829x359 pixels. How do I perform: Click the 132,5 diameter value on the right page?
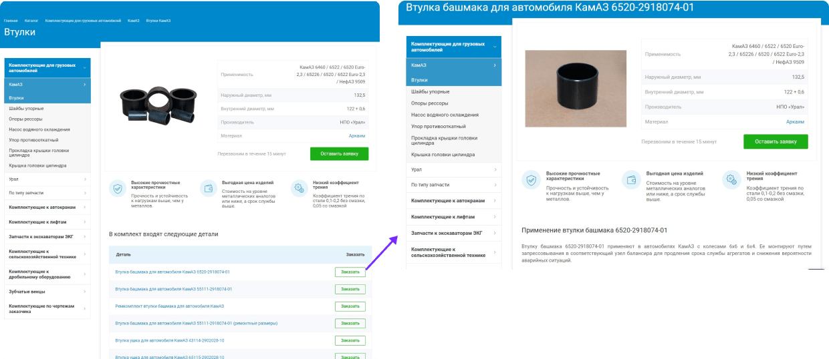[x=798, y=77]
